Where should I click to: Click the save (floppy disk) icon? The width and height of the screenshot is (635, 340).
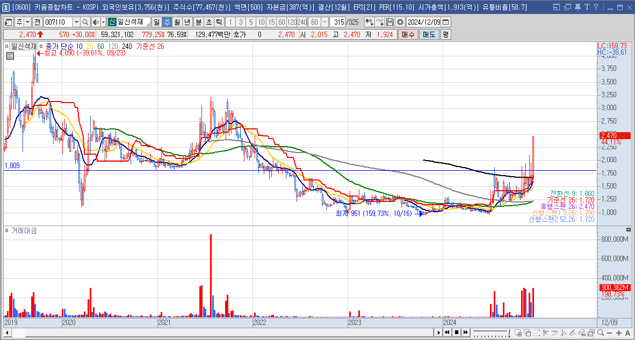point(390,22)
